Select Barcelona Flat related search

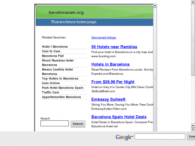(53, 56)
